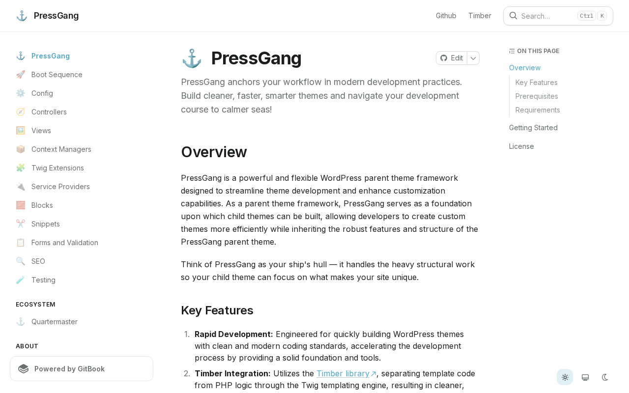Switch to light theme mode
This screenshot has width=629, height=393.
coord(565,377)
